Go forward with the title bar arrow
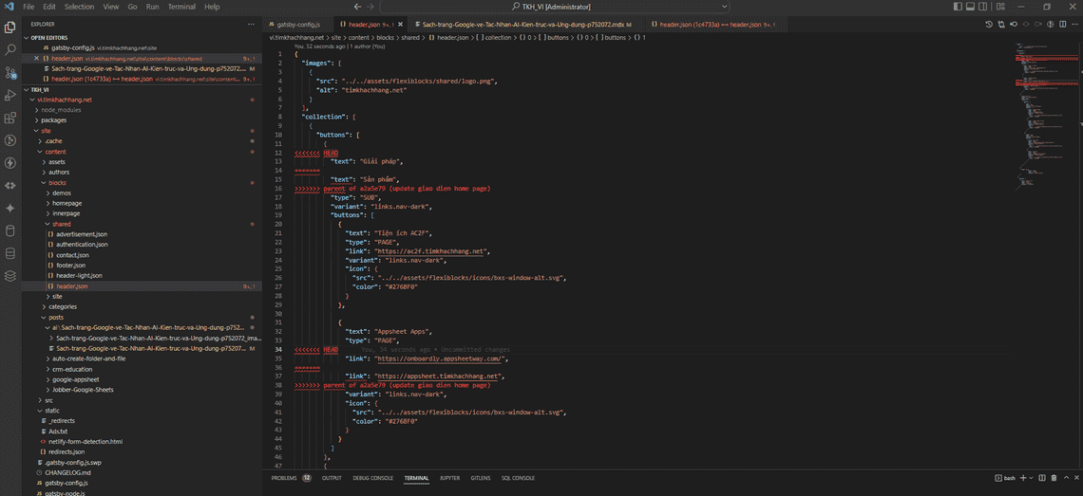 point(370,7)
